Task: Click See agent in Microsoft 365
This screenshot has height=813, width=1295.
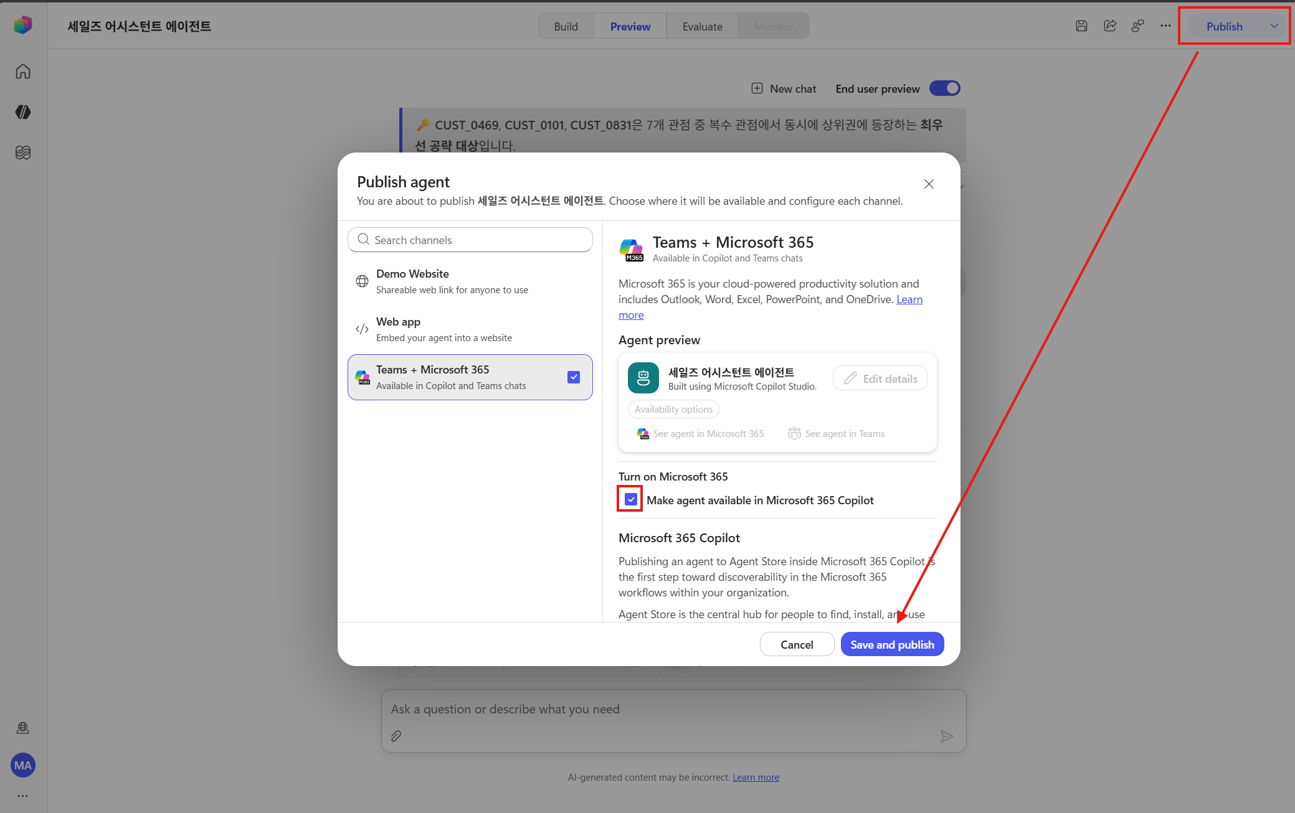Action: tap(701, 433)
